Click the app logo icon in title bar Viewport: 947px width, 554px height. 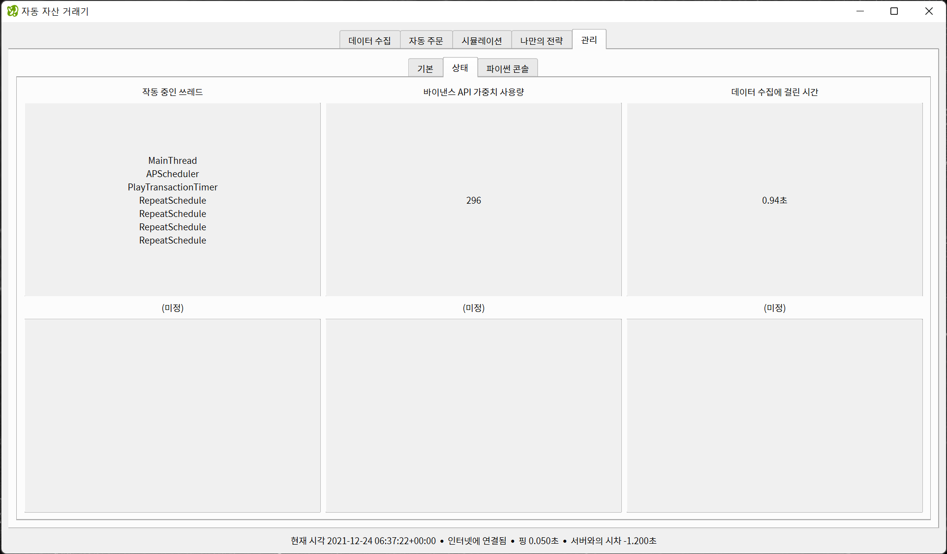[12, 11]
